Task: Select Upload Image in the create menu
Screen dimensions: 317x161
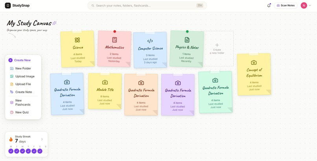Action: [22, 76]
